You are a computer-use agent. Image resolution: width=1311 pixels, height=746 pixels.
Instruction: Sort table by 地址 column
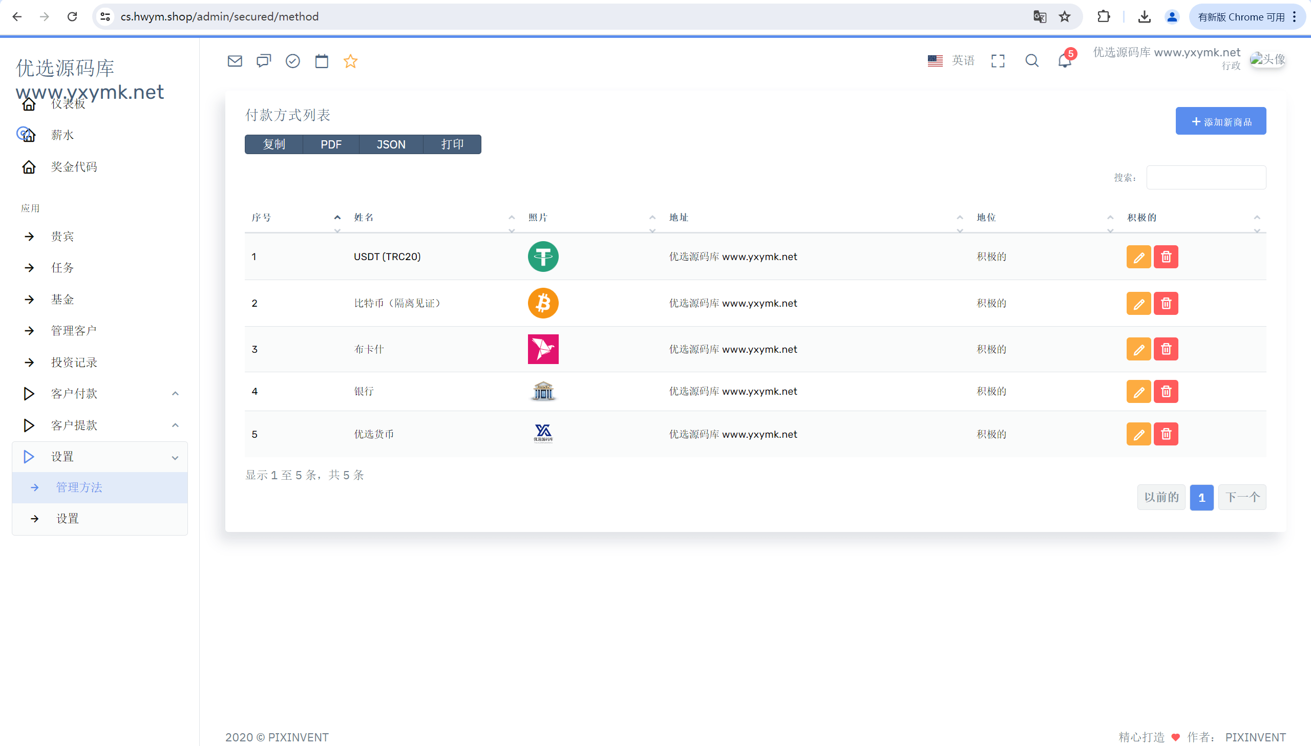click(816, 218)
